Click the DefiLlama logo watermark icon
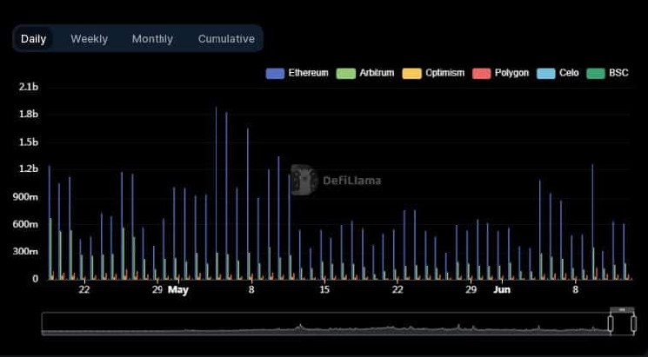 [x=304, y=180]
